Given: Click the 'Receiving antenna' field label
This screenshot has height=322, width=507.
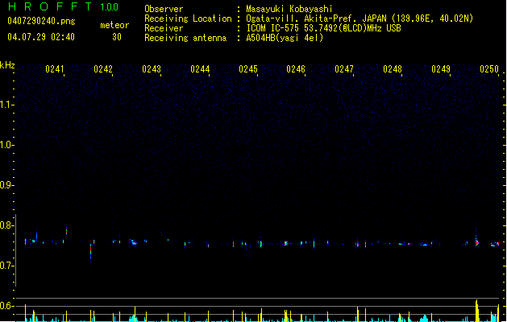Looking at the screenshot, I should [185, 38].
